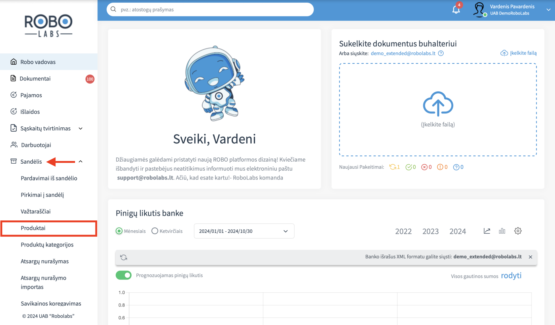Click the cloud upload icon in drop zone
Image resolution: width=555 pixels, height=325 pixels.
[x=438, y=104]
